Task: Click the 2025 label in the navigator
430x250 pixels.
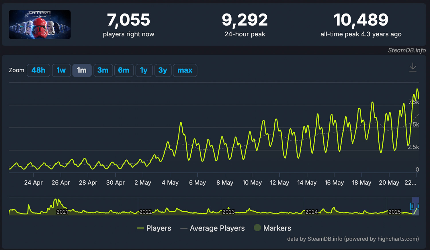Action: (394, 212)
